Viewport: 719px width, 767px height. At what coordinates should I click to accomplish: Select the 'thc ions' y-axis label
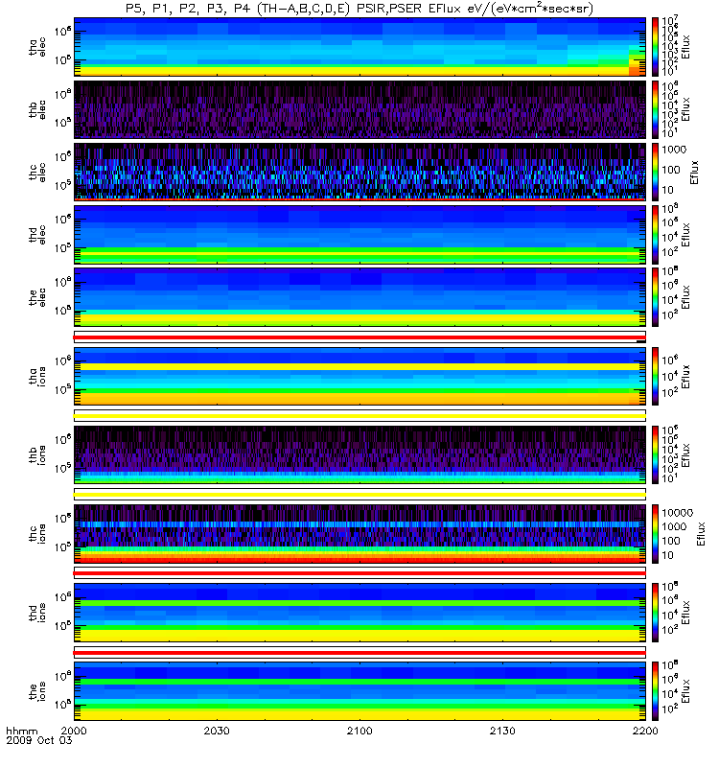(37, 534)
